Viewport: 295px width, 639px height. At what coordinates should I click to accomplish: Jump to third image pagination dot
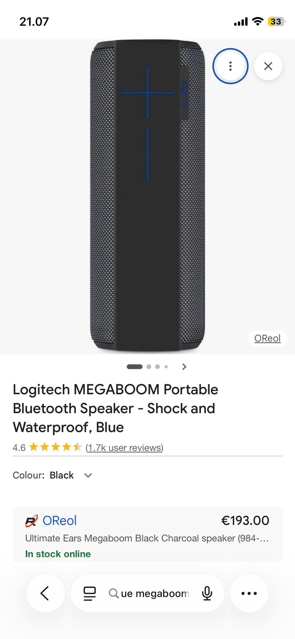click(158, 367)
